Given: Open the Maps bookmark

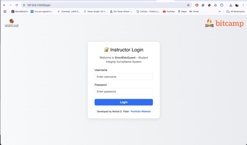Looking at the screenshot, I should point(182,12).
